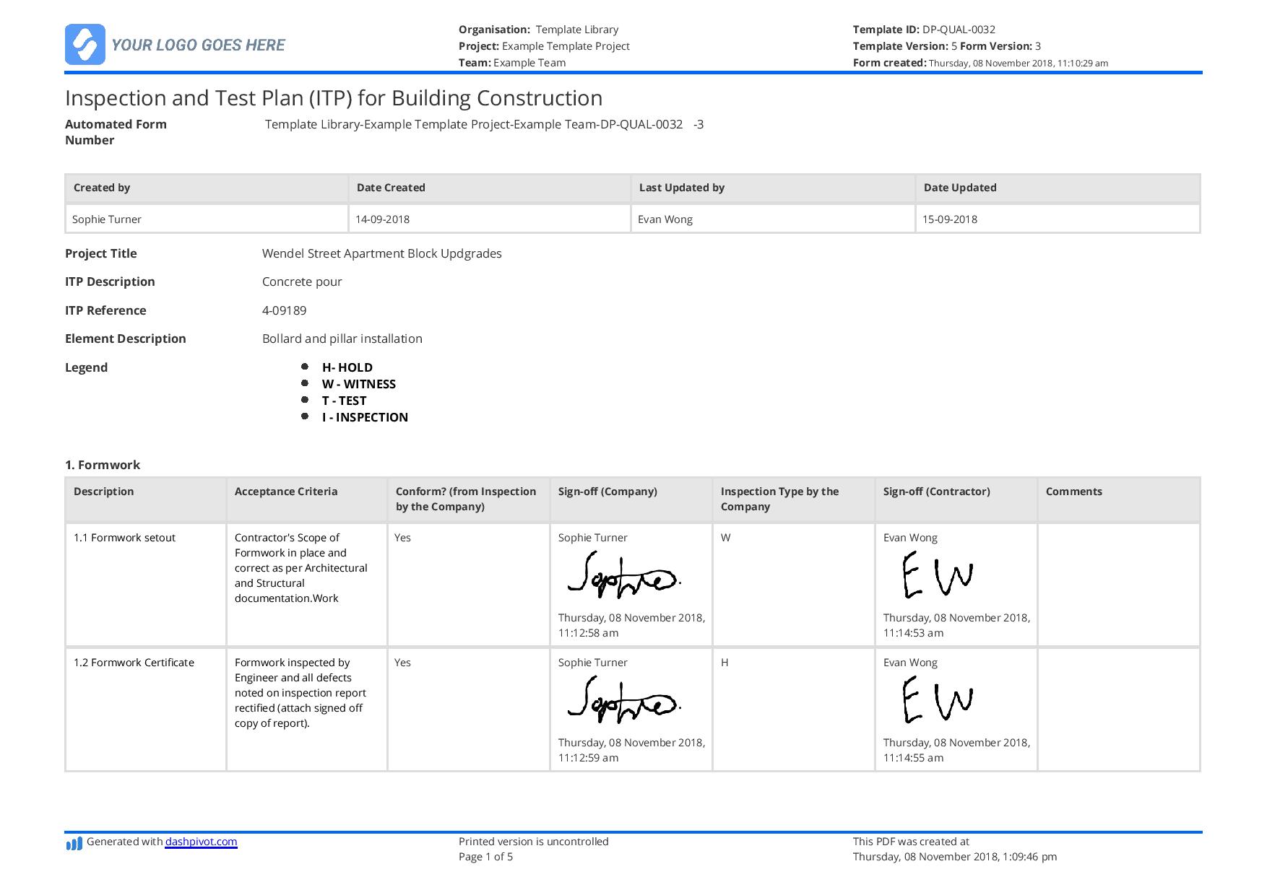Image resolution: width=1267 pixels, height=895 pixels.
Task: Select the Created by column header
Action: (101, 188)
